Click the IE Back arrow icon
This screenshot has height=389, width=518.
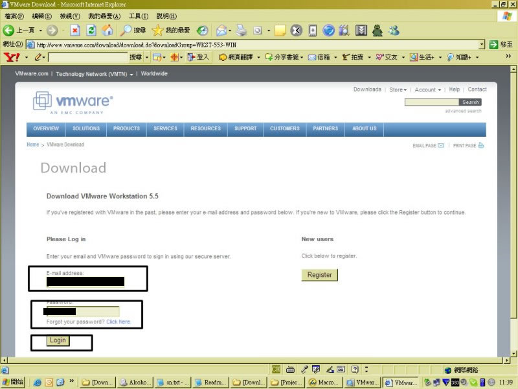click(x=8, y=30)
